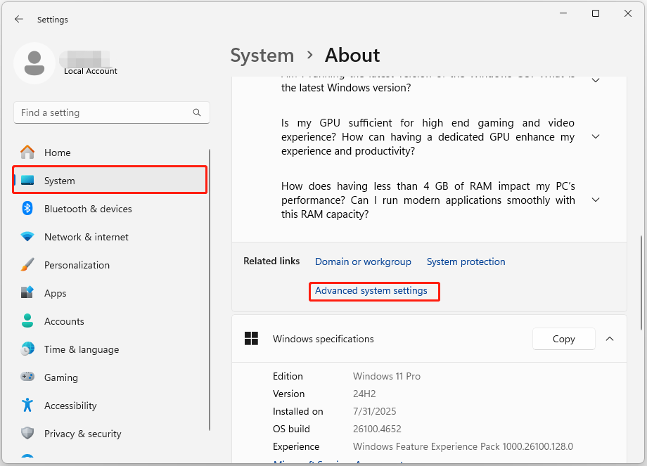Maximize the Settings window
Screen dimensions: 647x466
(596, 13)
